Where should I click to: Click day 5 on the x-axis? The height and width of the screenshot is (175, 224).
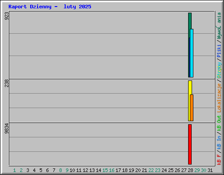click(41, 170)
